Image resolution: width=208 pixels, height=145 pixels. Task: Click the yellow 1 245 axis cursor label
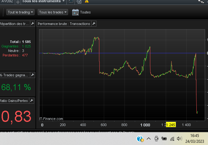[171, 125]
